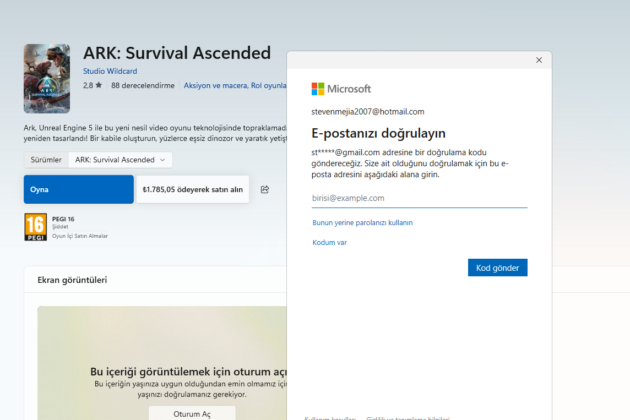Click the blue Oyna button
Screen dimensions: 630x420
tap(79, 189)
